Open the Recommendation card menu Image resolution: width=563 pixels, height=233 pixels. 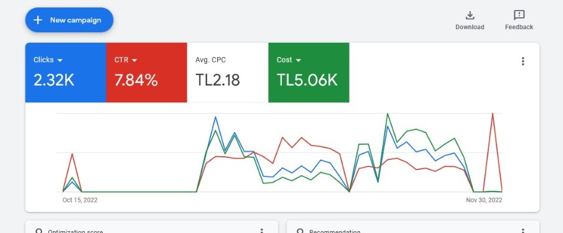[x=523, y=231]
